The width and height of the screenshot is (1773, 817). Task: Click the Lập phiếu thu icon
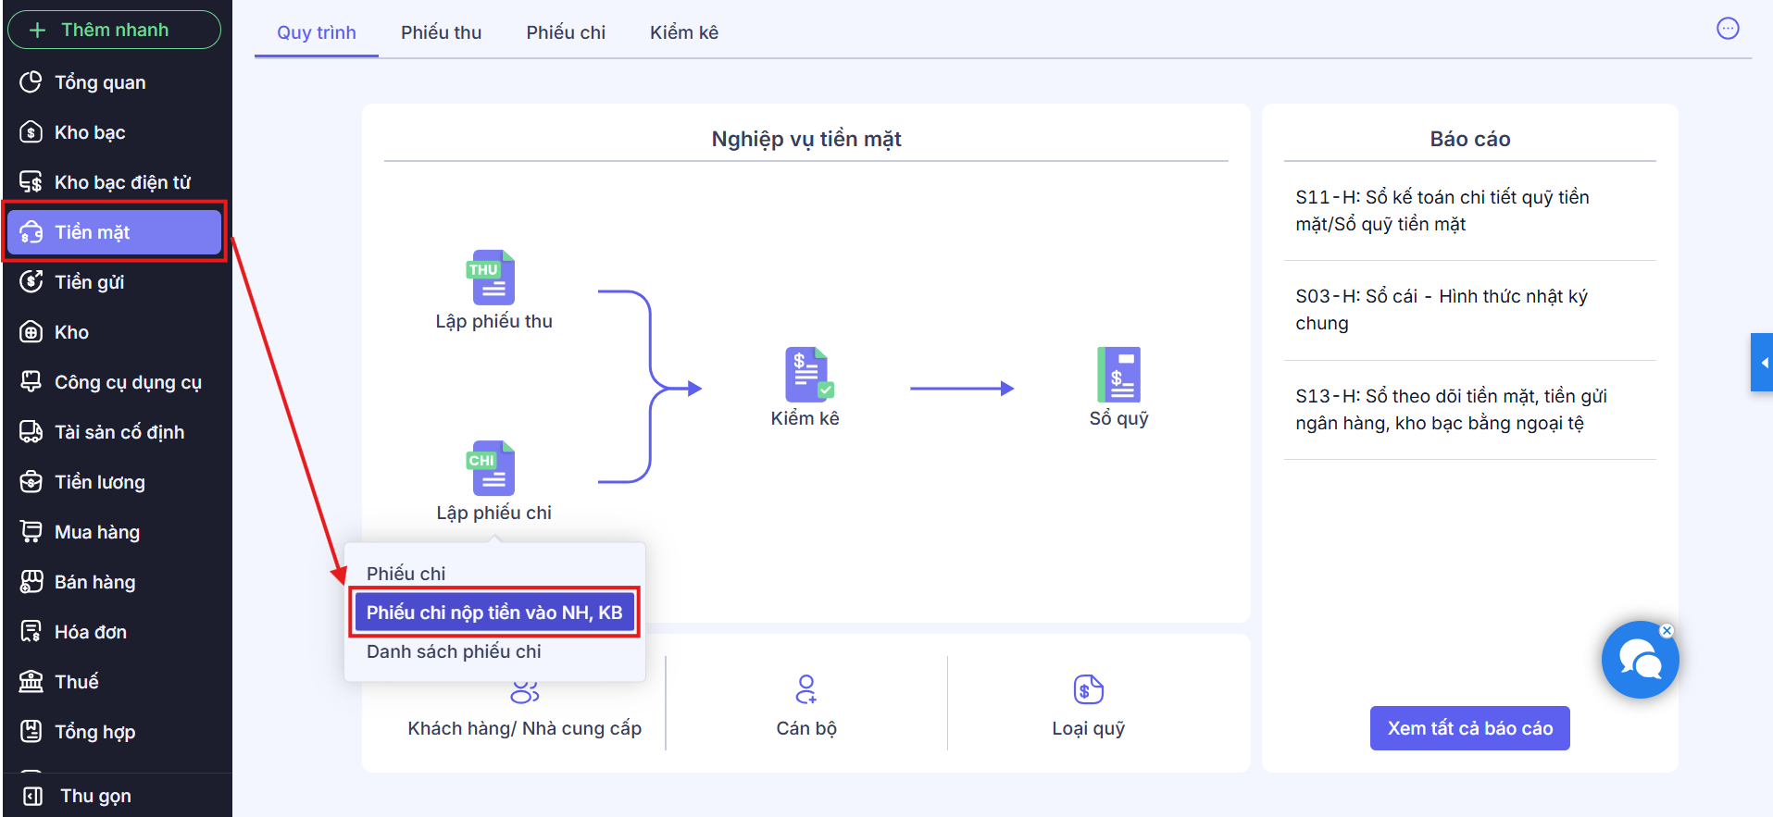coord(492,278)
